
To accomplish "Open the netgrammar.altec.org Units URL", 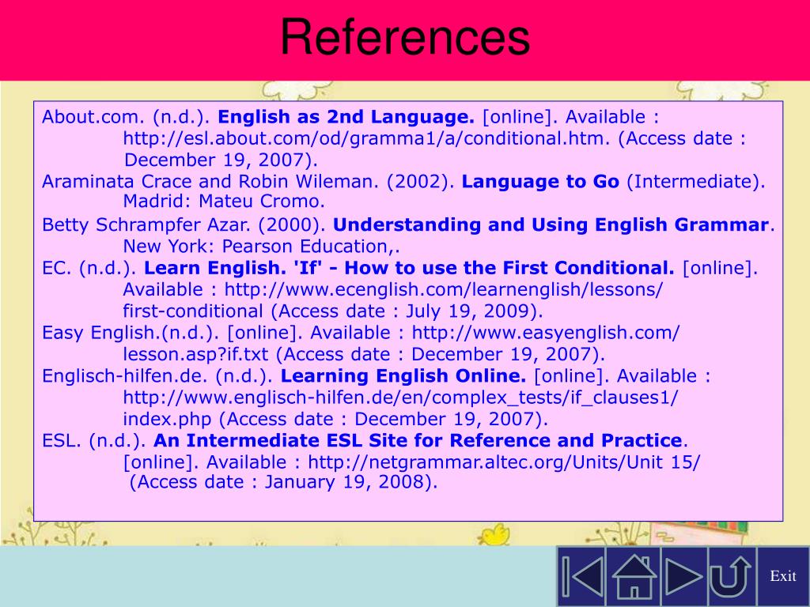I will (504, 462).
